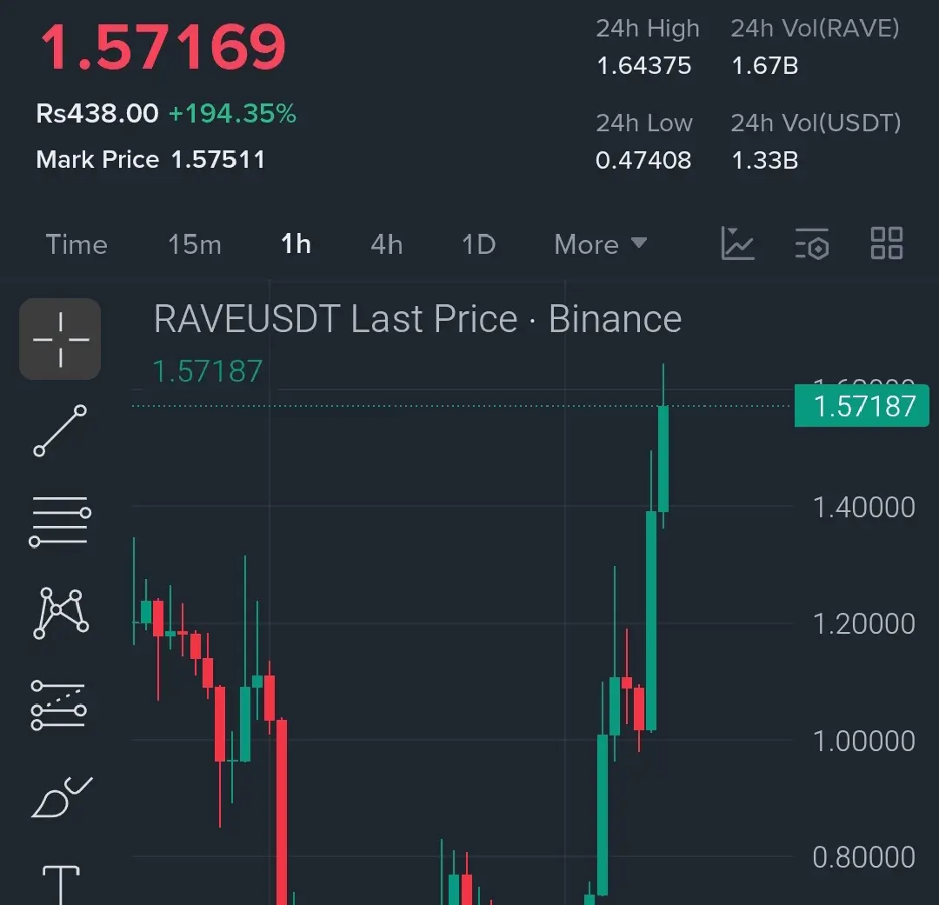Open the grid layout icon

(886, 243)
